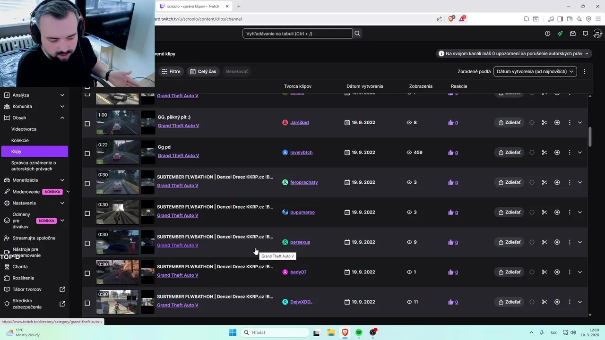
Task: Click Brave Shields lion icon in address bar
Action: 451,19
